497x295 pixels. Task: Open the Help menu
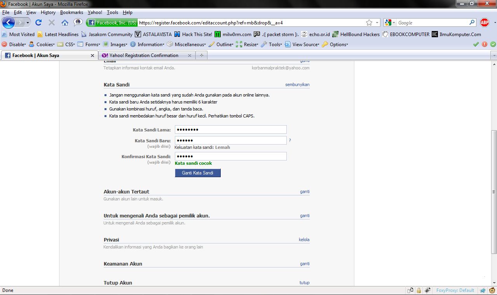[127, 12]
